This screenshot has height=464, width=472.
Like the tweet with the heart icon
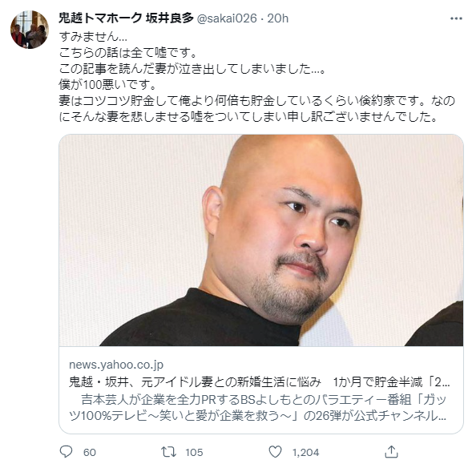pos(275,452)
